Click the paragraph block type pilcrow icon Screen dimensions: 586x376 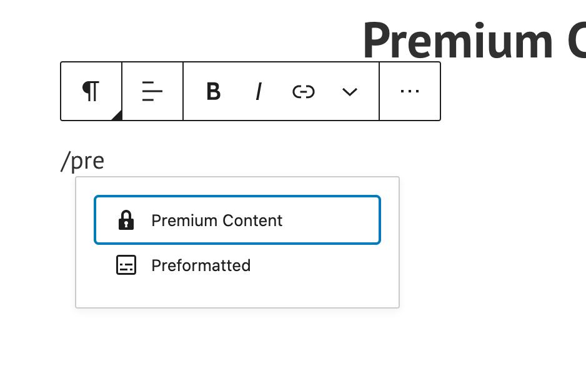point(91,91)
